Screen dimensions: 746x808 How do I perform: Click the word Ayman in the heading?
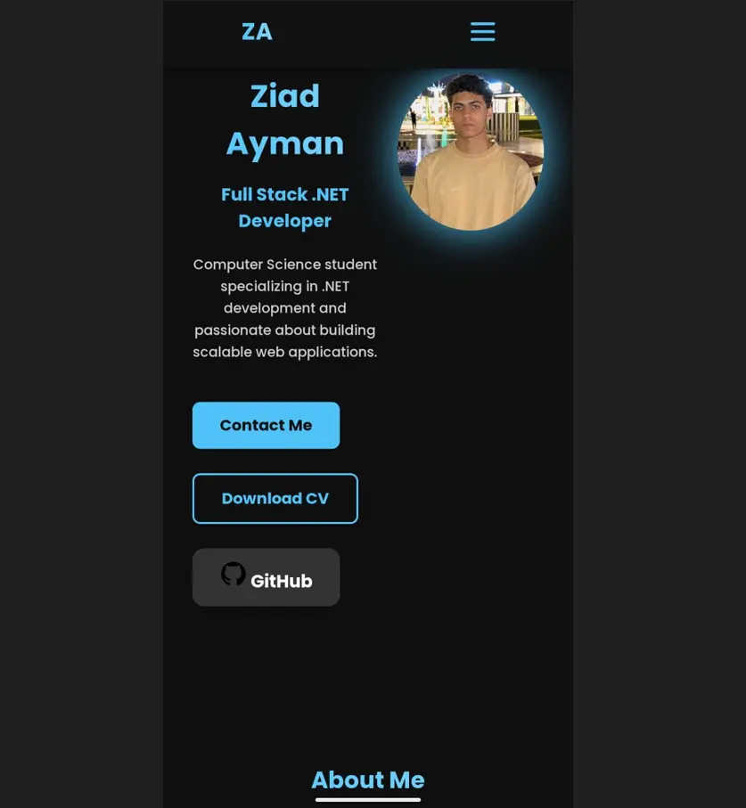(285, 143)
